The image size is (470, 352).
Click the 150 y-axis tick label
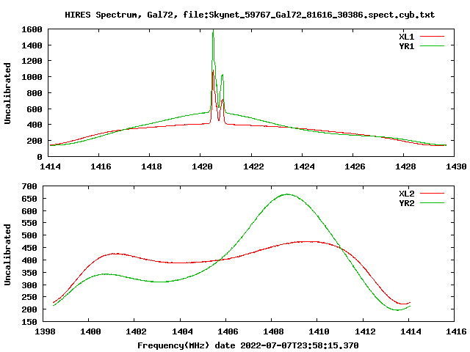click(29, 322)
